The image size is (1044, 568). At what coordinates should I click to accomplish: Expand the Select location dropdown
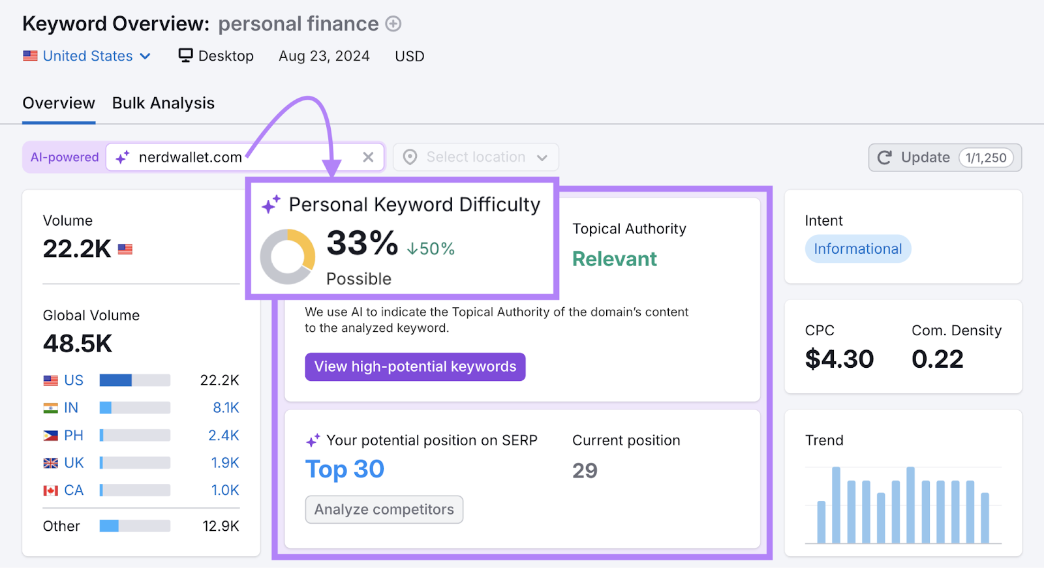coord(476,157)
